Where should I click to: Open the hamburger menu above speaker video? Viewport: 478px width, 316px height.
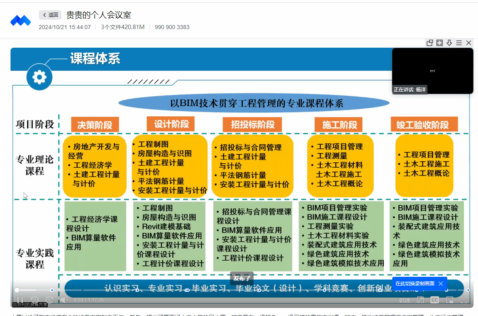(459, 43)
